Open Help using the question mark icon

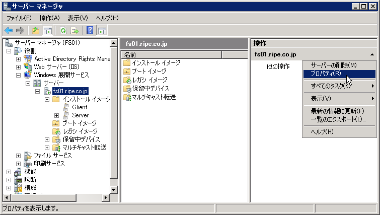[90, 30]
